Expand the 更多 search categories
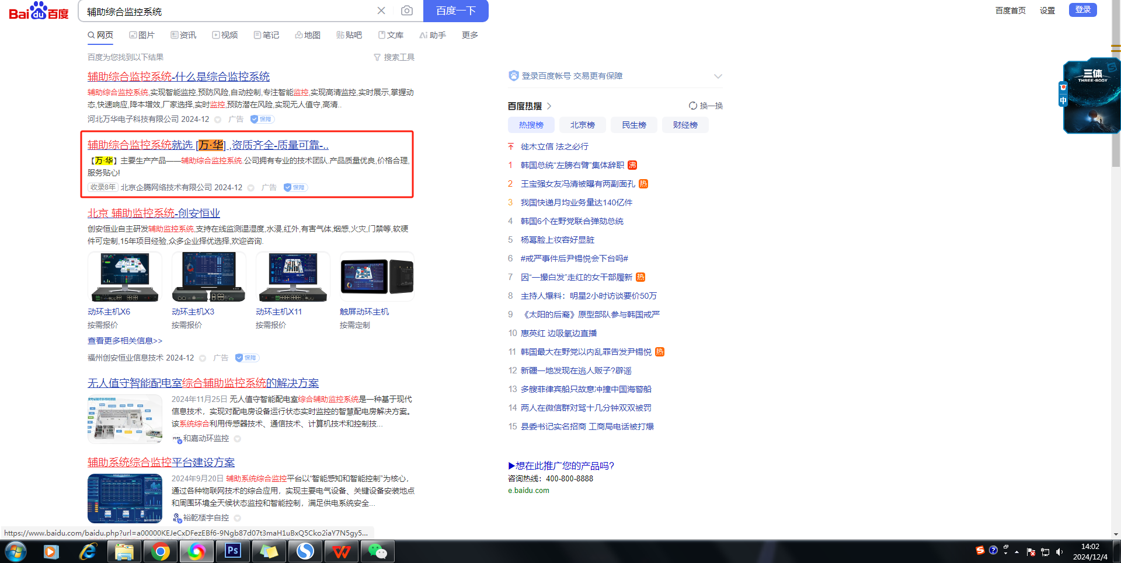This screenshot has width=1121, height=563. 469,35
